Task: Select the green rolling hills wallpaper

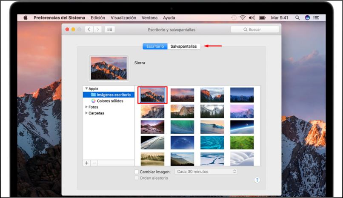Action: (242, 143)
